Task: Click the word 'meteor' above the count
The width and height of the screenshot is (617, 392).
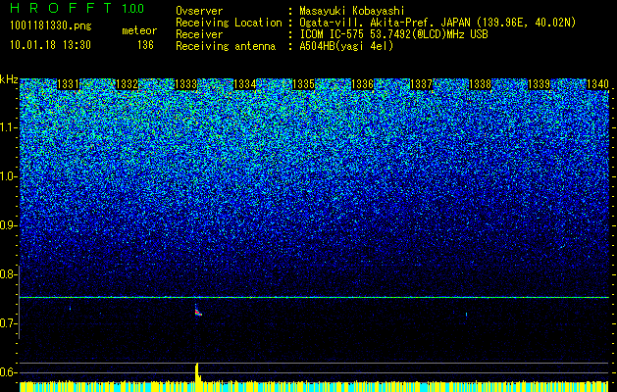Action: pyautogui.click(x=139, y=30)
